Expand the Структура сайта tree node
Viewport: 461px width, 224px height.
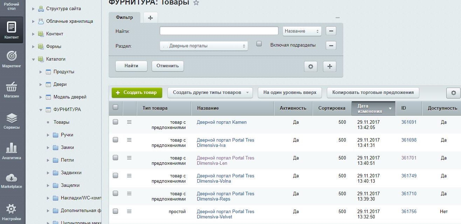(x=33, y=8)
